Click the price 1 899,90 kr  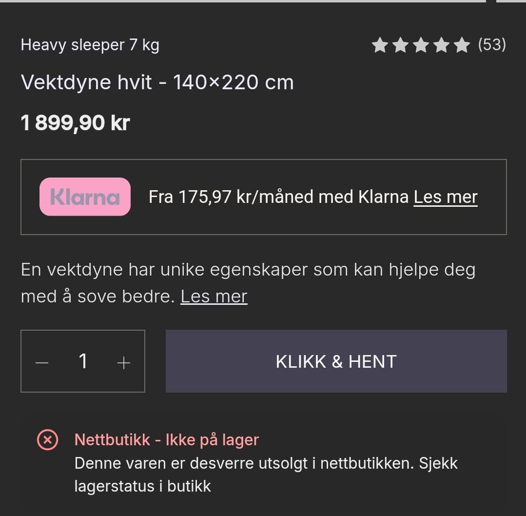click(75, 123)
